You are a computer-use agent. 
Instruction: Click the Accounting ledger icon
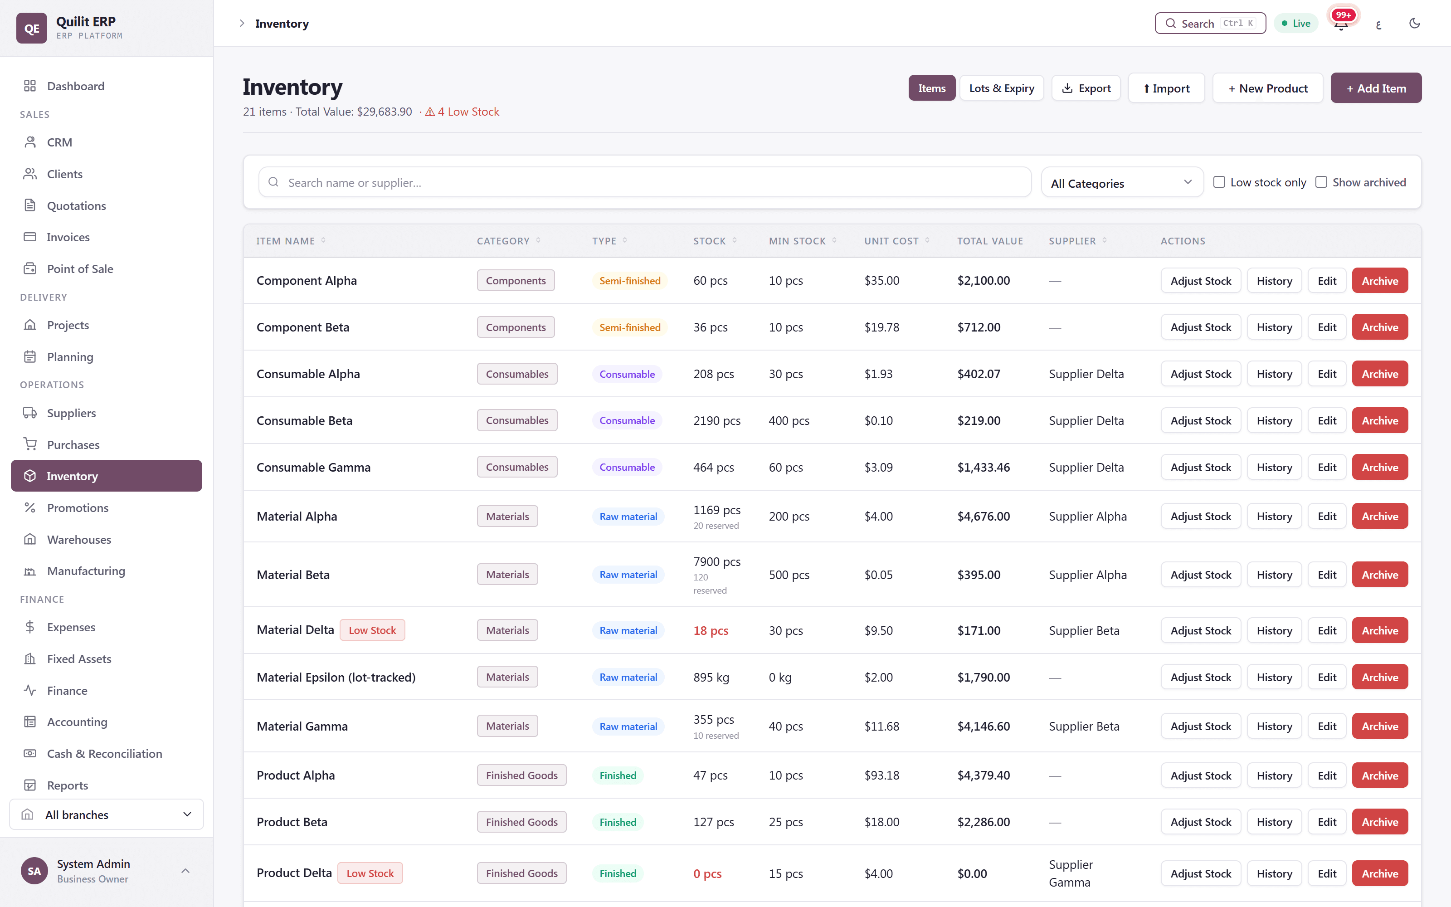coord(30,722)
